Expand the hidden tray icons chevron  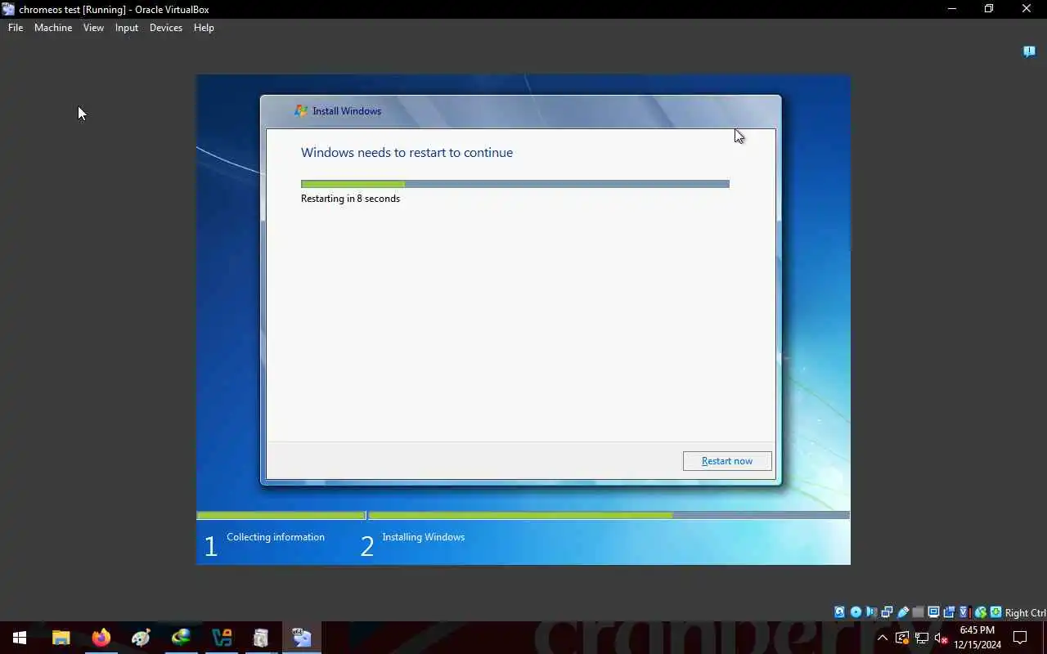tap(883, 638)
